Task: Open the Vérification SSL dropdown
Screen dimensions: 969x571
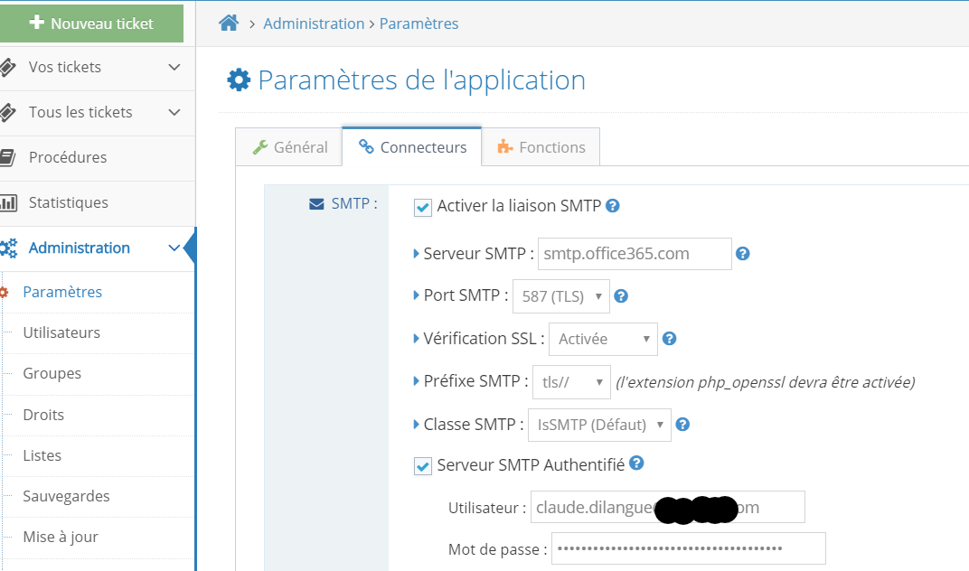Action: [x=603, y=340]
